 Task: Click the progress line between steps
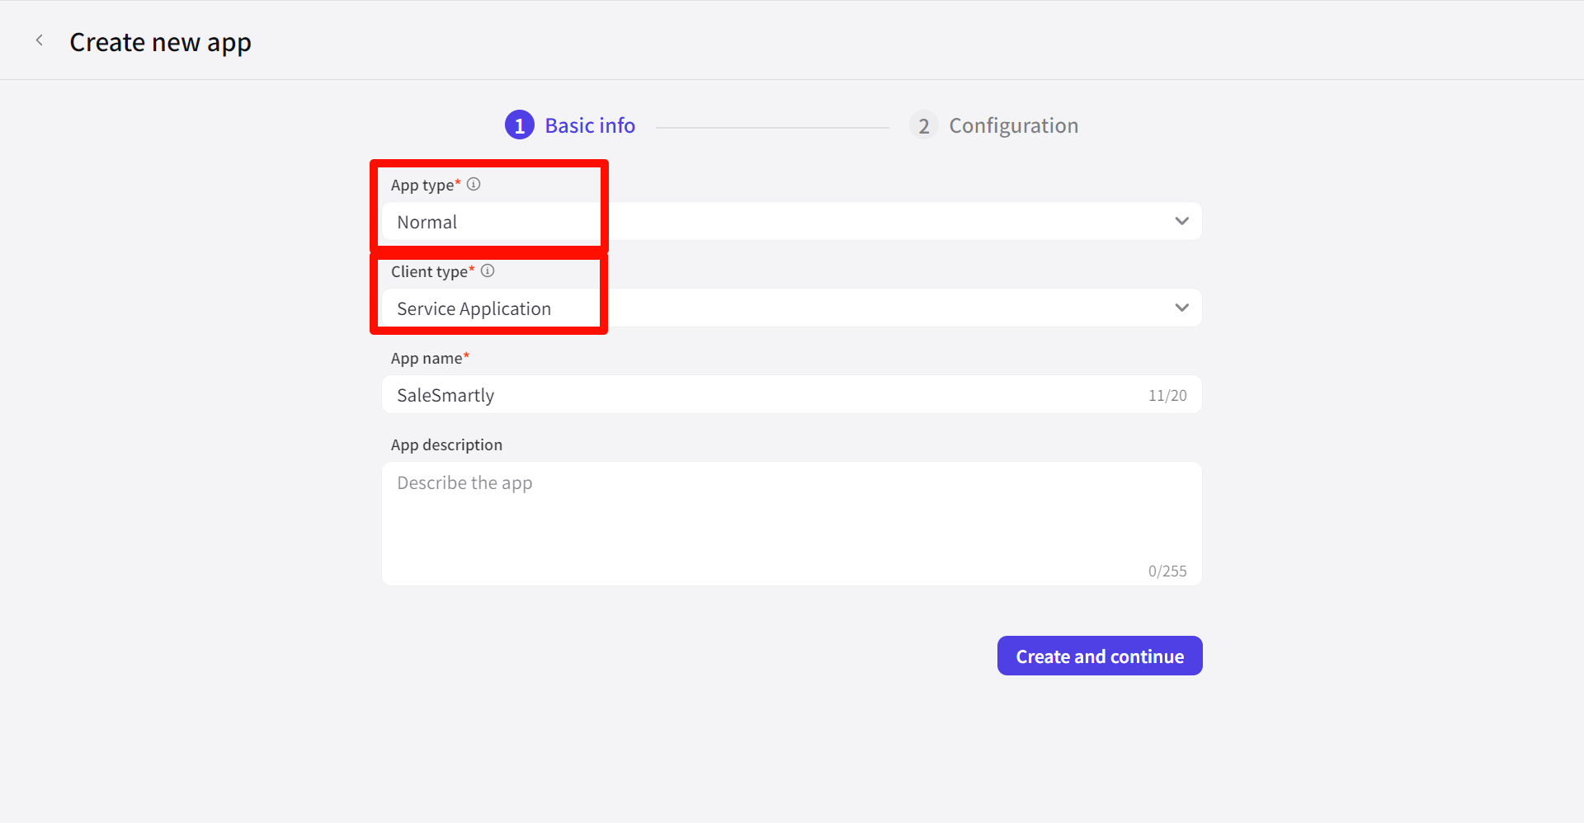click(x=771, y=125)
